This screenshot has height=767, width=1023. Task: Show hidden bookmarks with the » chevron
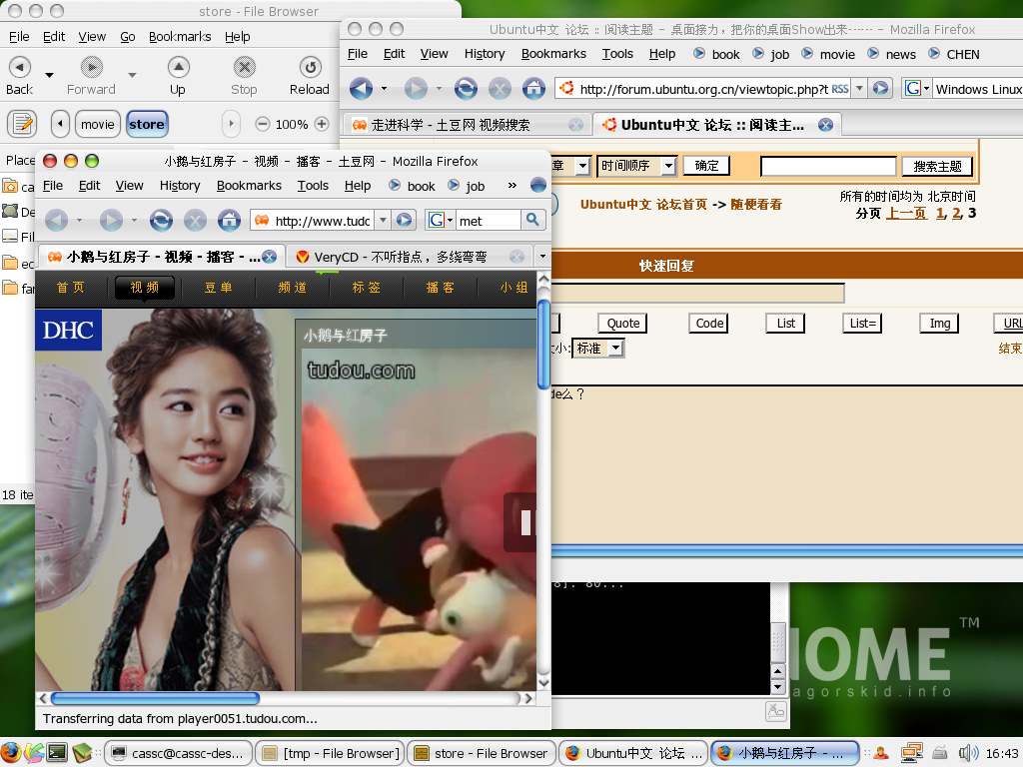512,185
